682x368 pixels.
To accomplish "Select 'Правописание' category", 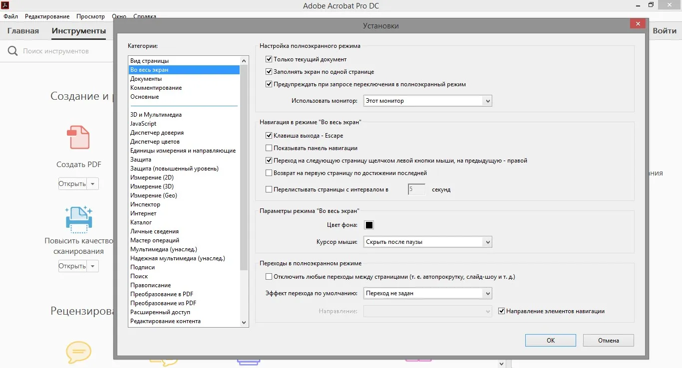I will pyautogui.click(x=184, y=285).
